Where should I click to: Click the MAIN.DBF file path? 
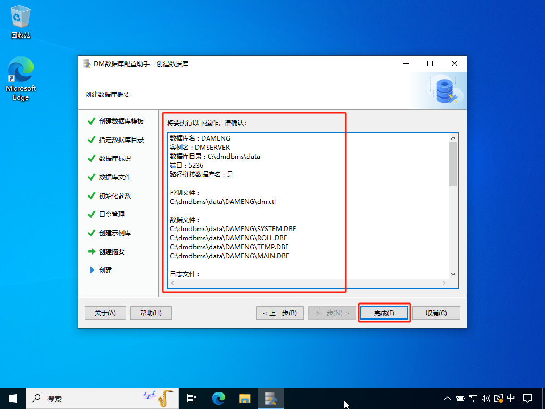click(229, 256)
